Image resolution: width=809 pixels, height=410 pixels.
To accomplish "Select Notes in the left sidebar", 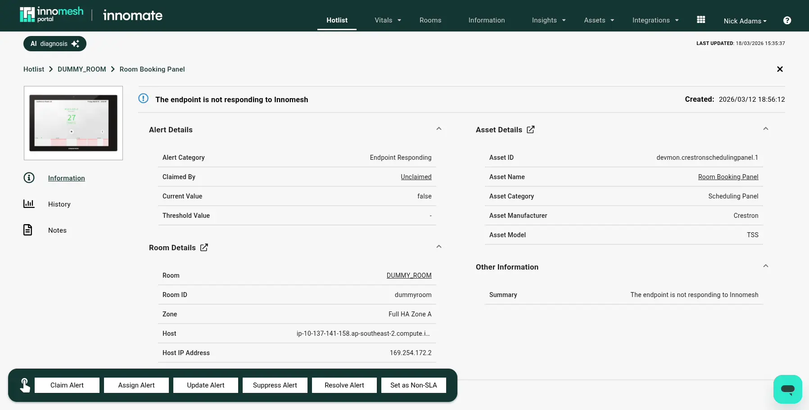I will tap(57, 230).
